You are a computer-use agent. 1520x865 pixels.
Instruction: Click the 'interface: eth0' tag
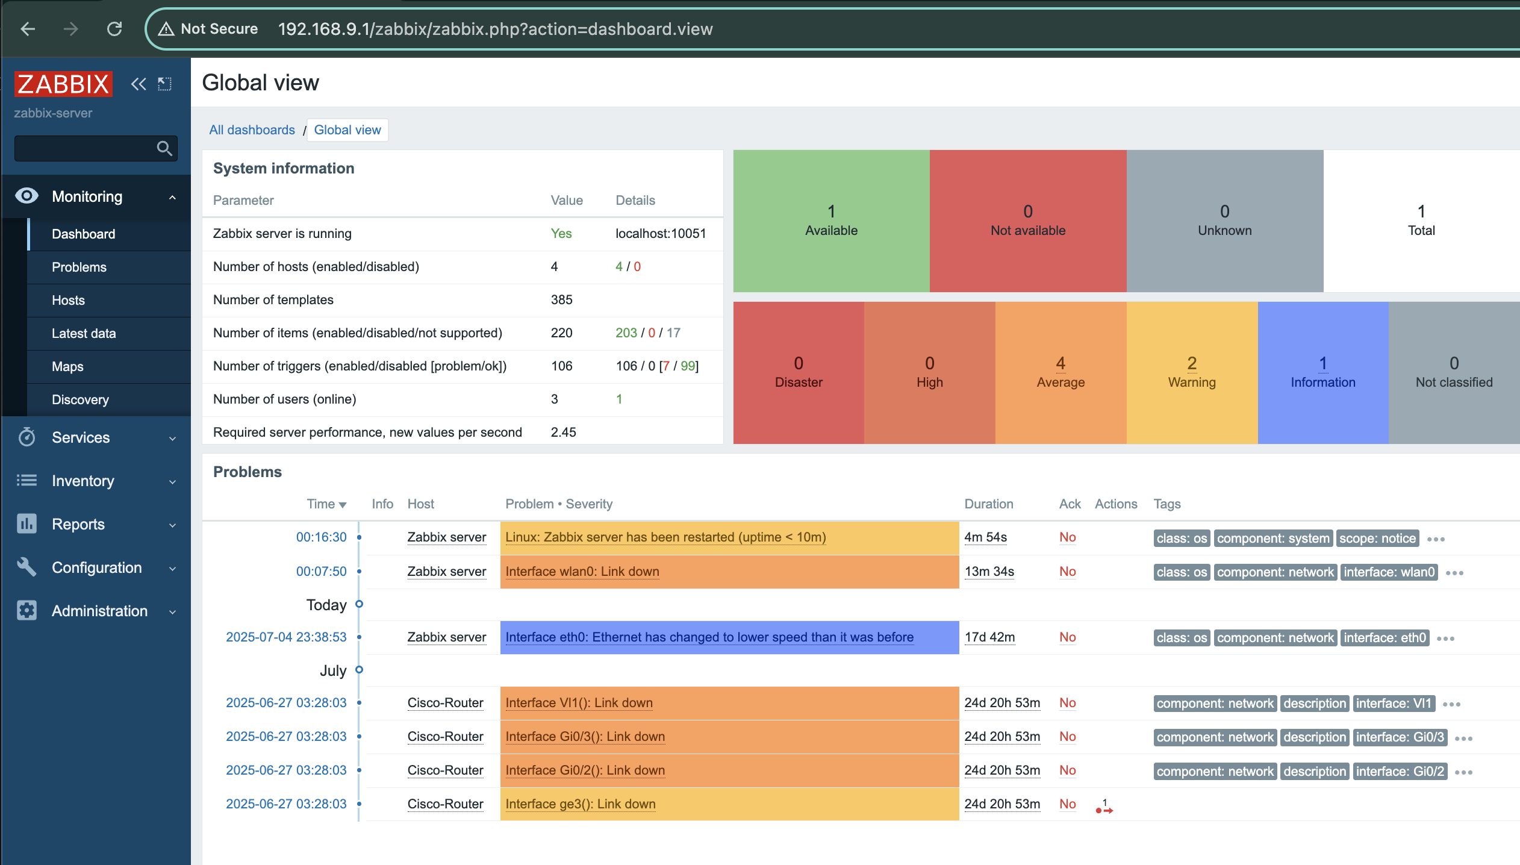point(1385,637)
